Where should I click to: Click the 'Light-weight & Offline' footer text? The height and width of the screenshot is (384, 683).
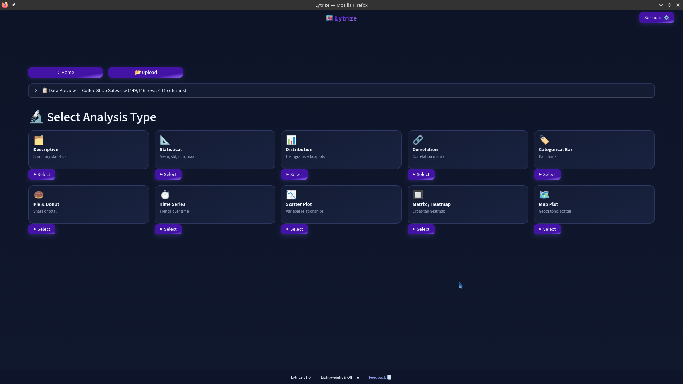(x=339, y=377)
